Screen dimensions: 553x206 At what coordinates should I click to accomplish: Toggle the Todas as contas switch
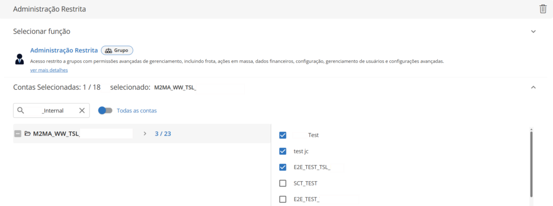coord(105,110)
